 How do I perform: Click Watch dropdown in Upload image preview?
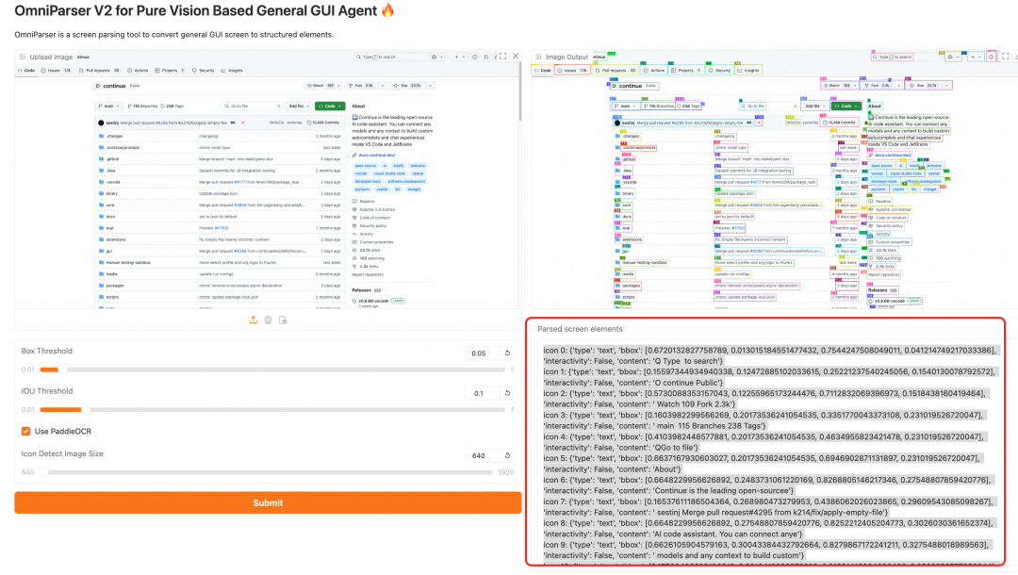(x=323, y=86)
